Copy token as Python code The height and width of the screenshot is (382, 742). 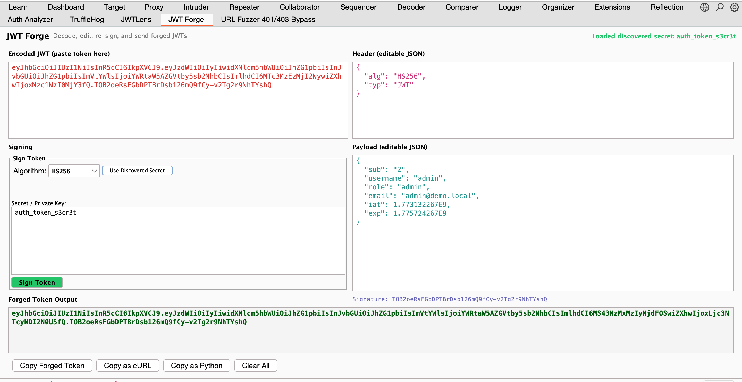pyautogui.click(x=196, y=365)
